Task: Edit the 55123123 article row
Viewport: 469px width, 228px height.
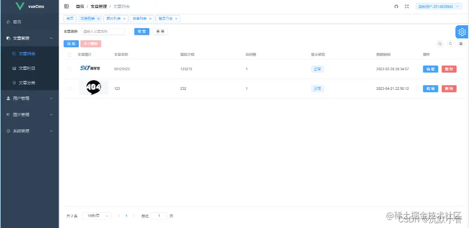Action: click(431, 69)
